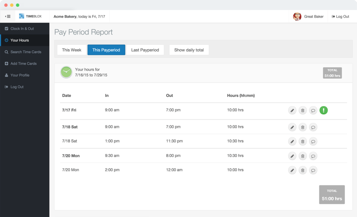Delete the 7/18 Sat 9:00 am entry
The image size is (357, 217).
tap(303, 127)
